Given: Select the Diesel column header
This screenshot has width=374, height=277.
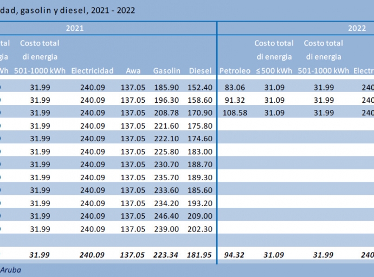Looking at the screenshot, I should coord(200,71).
